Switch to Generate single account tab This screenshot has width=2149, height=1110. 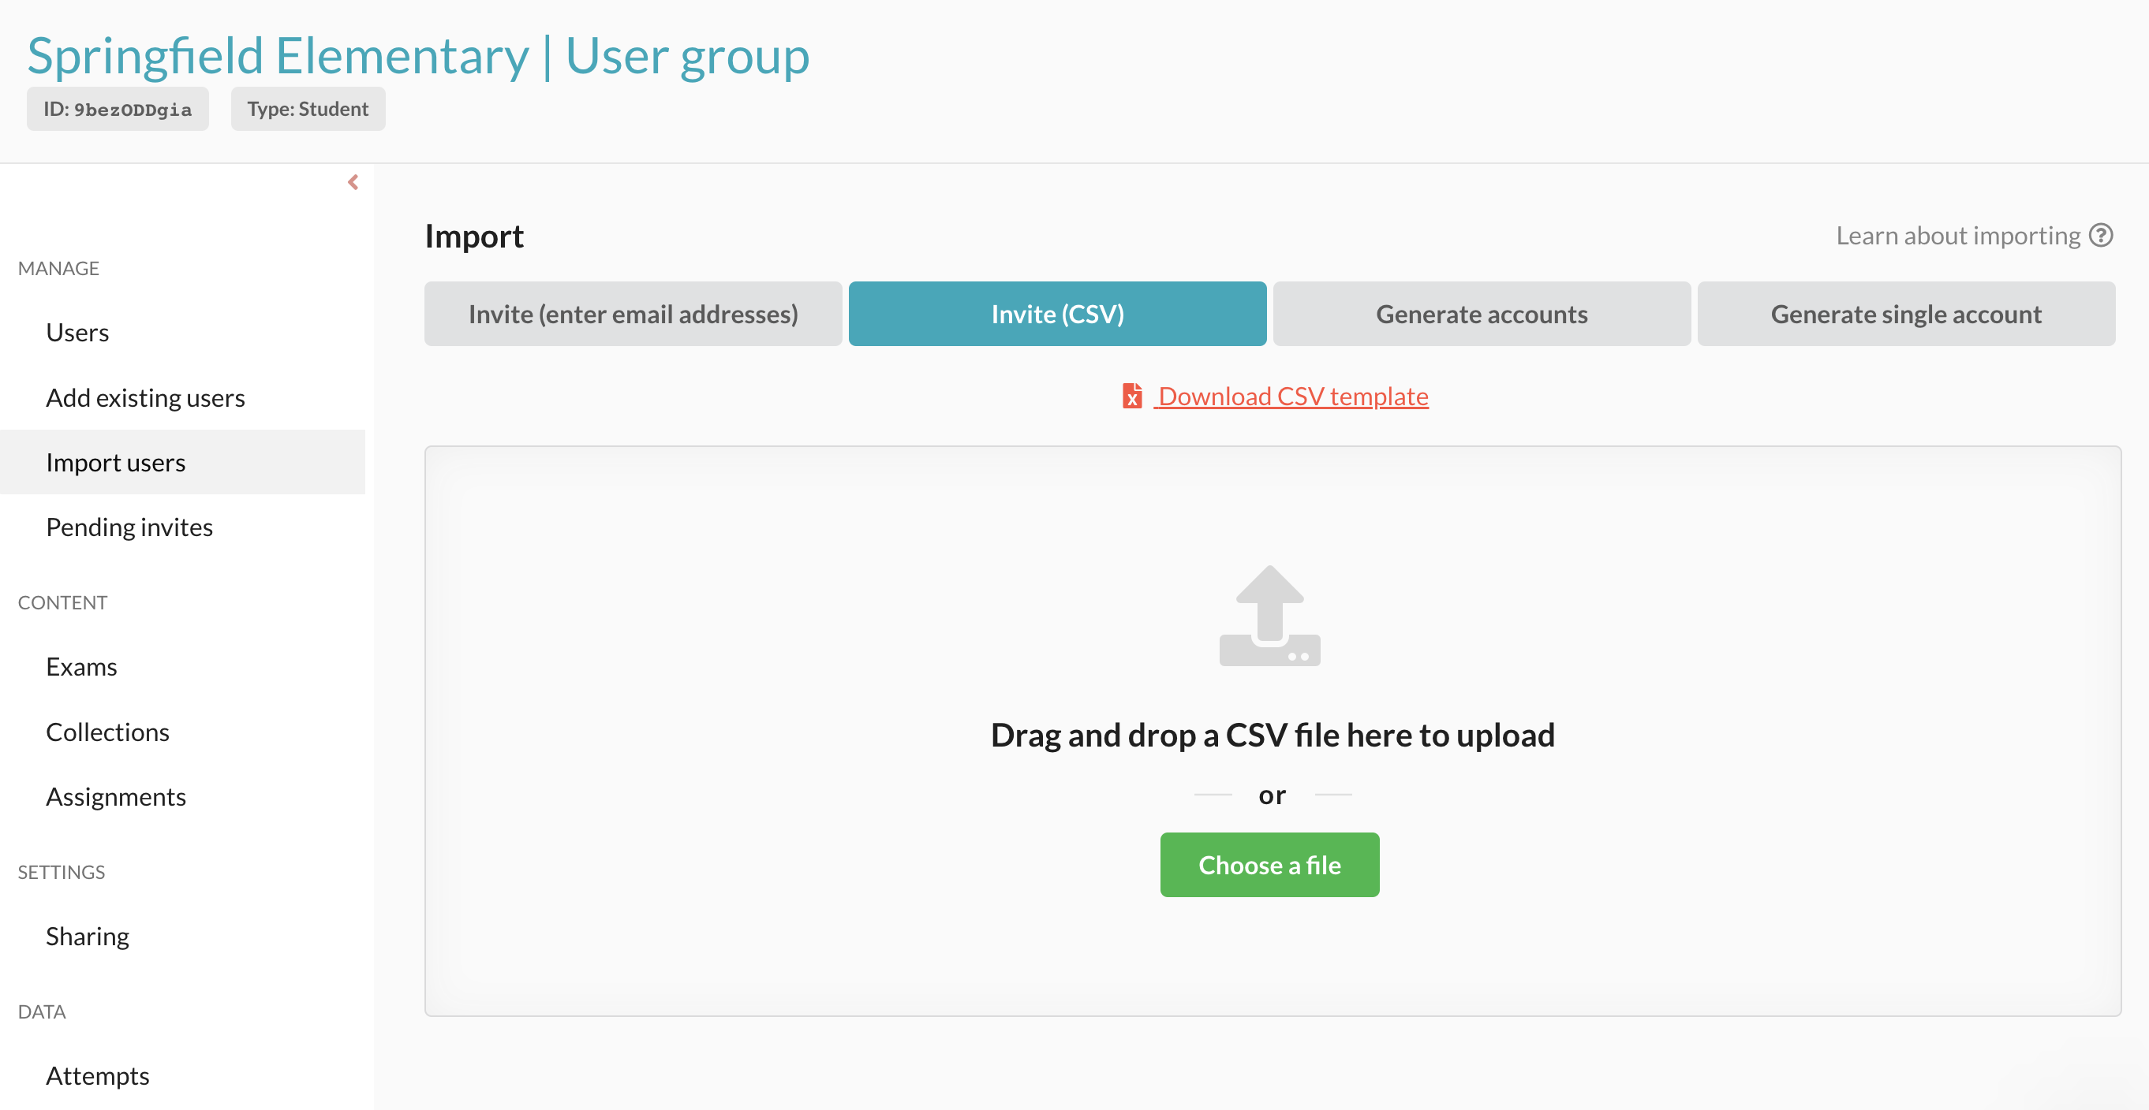click(1905, 315)
